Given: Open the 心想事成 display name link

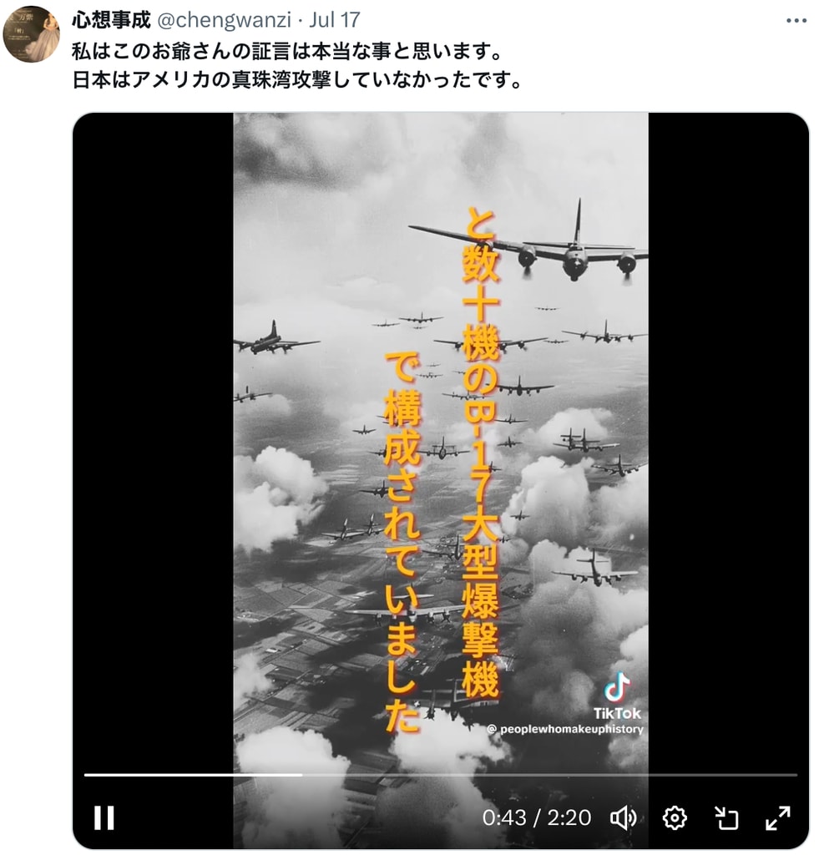Looking at the screenshot, I should pos(111,20).
